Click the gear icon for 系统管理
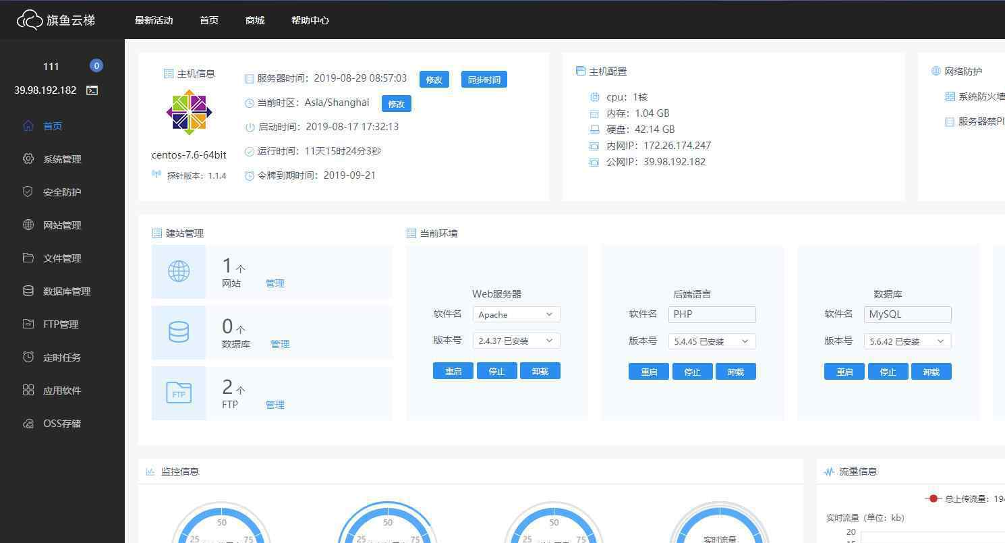 28,159
